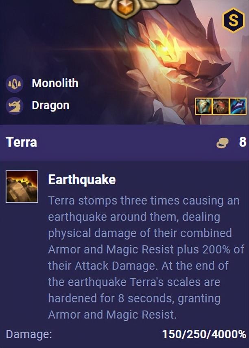Click the recommended items row frame

click(221, 106)
